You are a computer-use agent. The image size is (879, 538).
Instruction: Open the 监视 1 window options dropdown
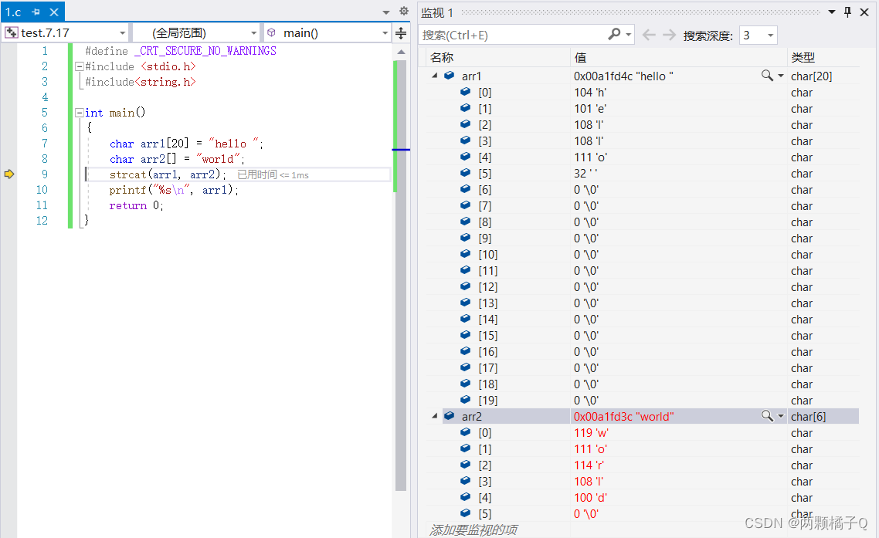[x=832, y=12]
